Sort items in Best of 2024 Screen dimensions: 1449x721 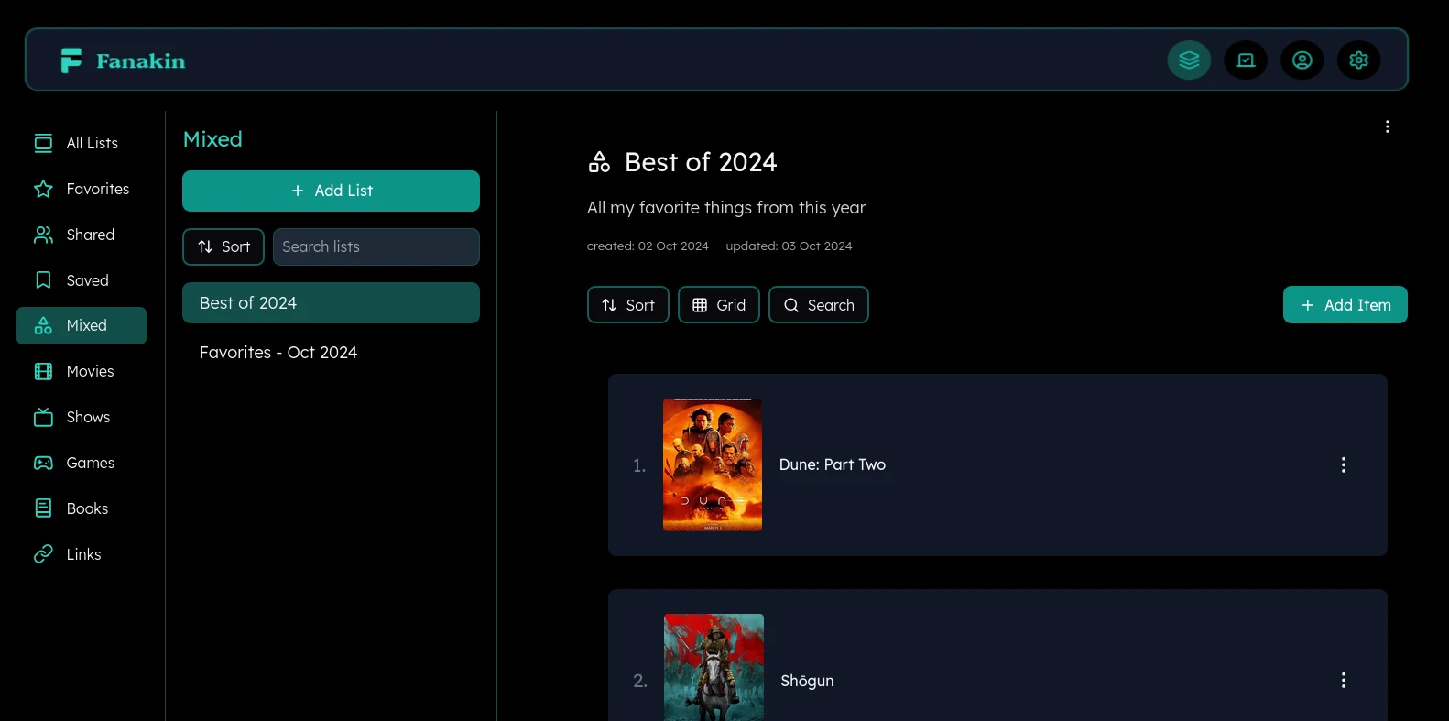[628, 305]
